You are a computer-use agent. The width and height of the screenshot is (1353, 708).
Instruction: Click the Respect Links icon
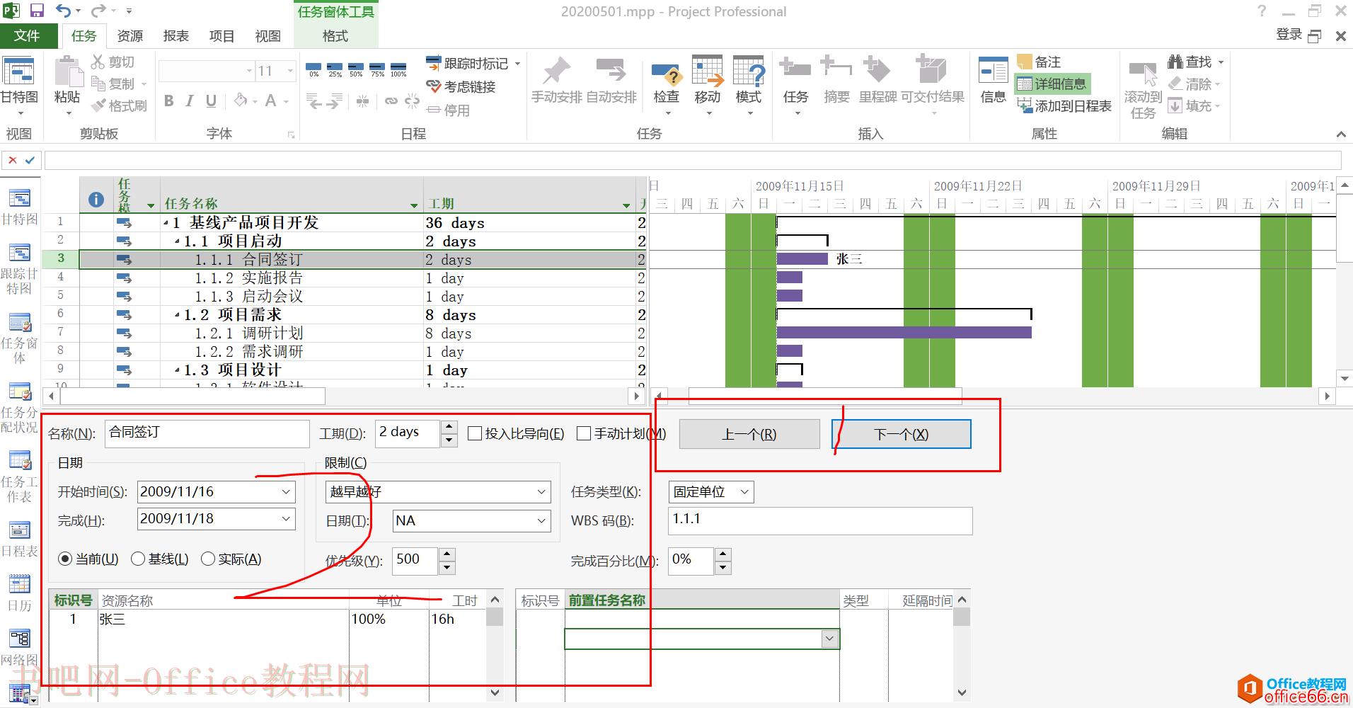pyautogui.click(x=433, y=86)
